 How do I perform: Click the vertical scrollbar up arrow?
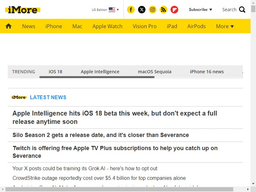(253, 3)
